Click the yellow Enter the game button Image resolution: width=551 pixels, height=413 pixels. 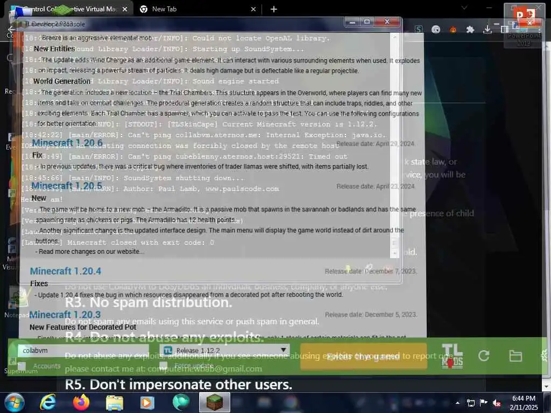coord(363,356)
